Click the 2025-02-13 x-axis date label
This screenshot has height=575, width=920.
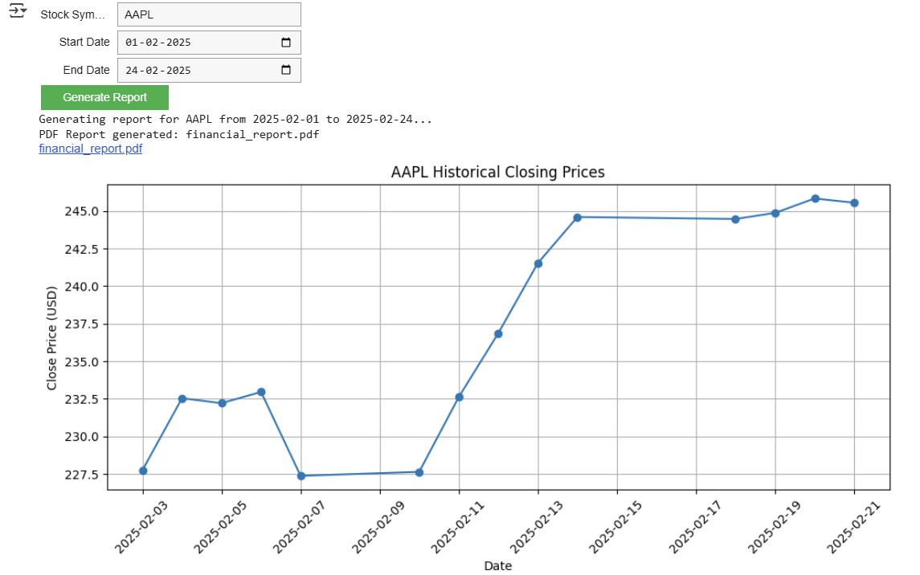pyautogui.click(x=536, y=527)
